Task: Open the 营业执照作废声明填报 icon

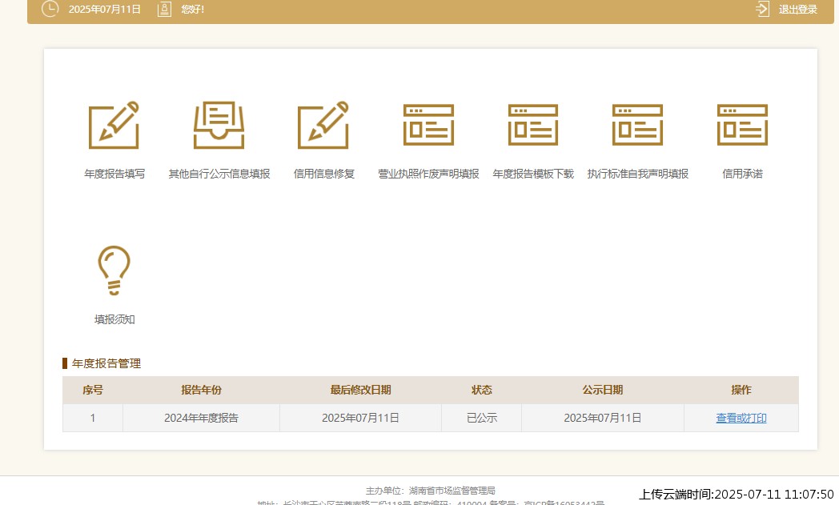Action: [428, 125]
